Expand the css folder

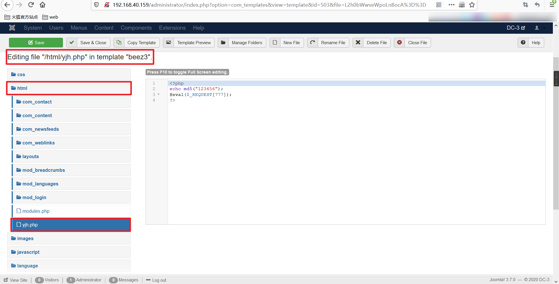tap(69, 74)
